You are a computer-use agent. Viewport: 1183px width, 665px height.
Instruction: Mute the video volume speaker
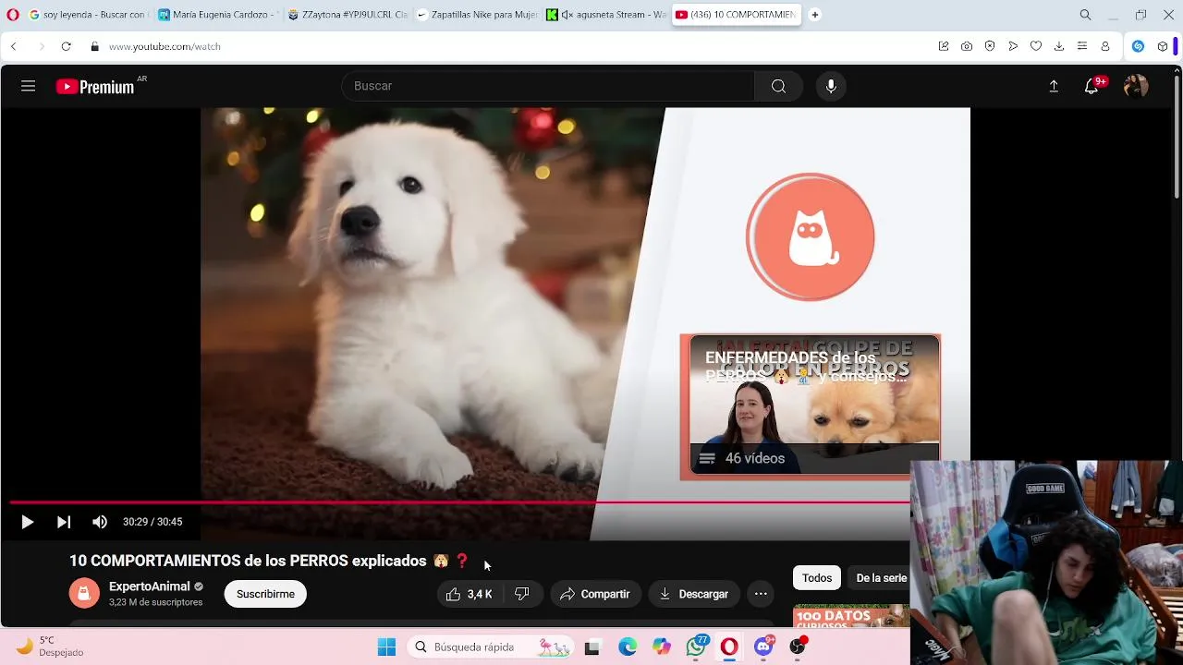point(99,522)
